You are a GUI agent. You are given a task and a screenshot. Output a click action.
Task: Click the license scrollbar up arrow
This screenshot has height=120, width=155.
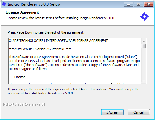pyautogui.click(x=144, y=41)
